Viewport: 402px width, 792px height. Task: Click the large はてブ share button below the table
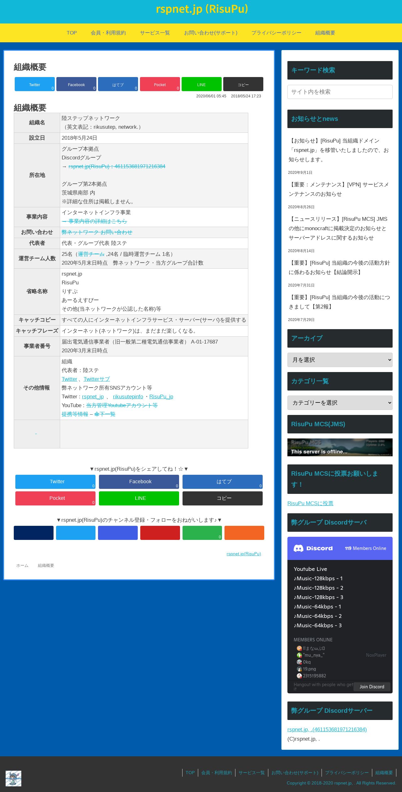pyautogui.click(x=223, y=482)
